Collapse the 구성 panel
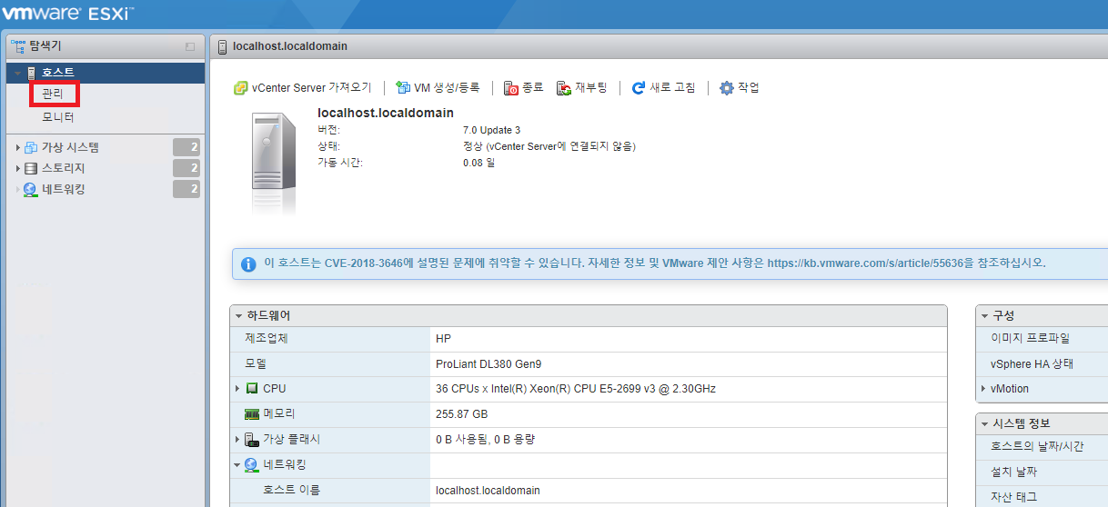 coord(984,315)
